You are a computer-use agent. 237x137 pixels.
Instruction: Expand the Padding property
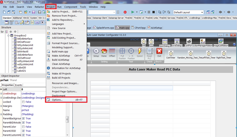click(1, 114)
